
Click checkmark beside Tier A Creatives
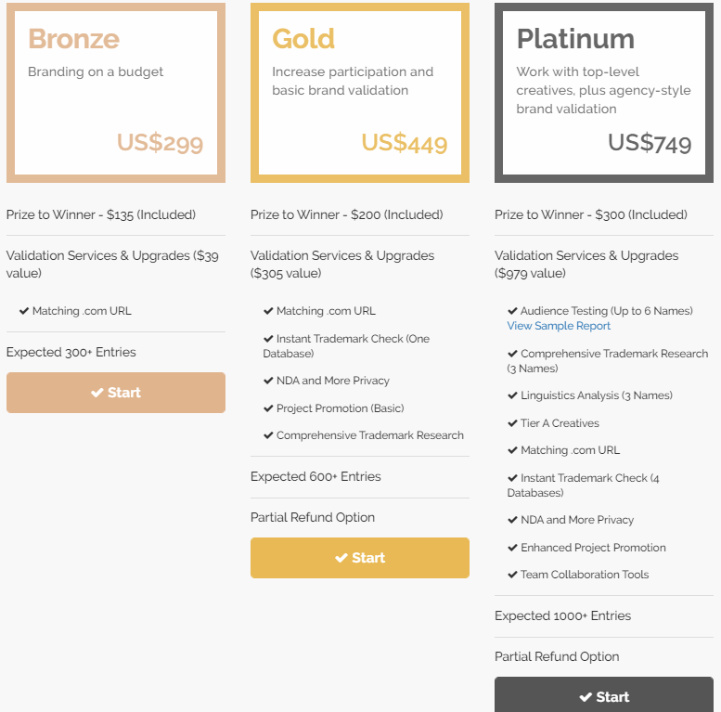[x=512, y=423]
